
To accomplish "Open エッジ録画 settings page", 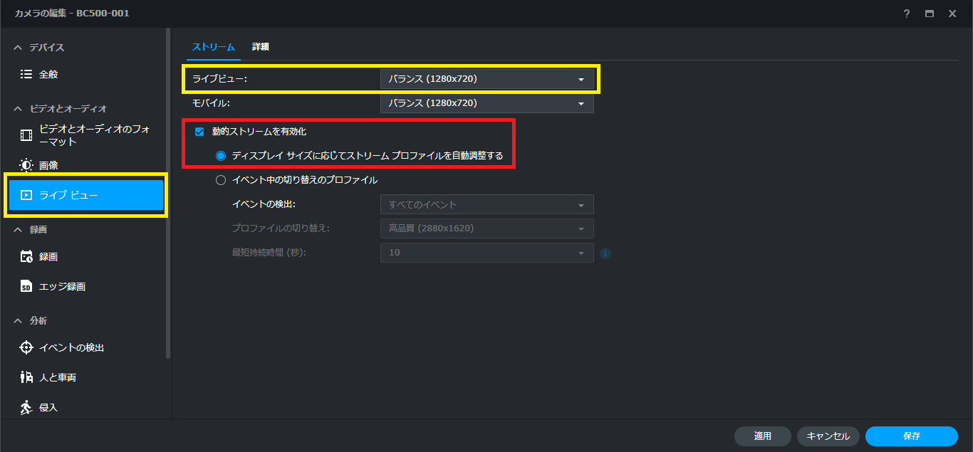I will 85,287.
